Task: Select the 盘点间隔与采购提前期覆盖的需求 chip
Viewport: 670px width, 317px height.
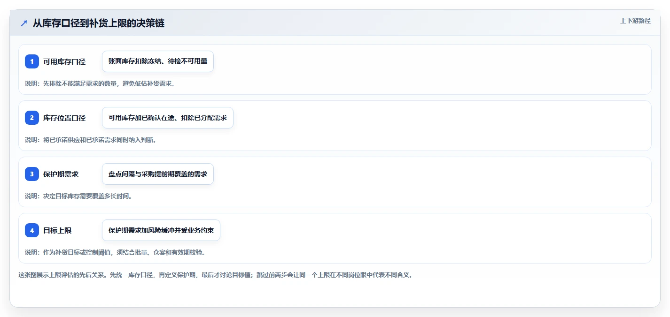Action: (x=158, y=174)
